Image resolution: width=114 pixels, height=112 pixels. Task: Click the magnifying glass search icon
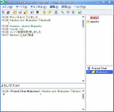[x=62, y=12]
